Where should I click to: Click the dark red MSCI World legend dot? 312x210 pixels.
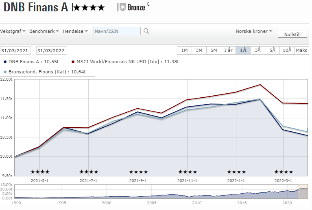pos(73,62)
